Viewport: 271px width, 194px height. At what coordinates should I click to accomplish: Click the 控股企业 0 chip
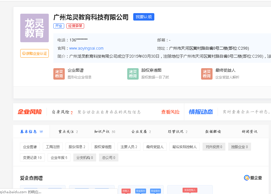[240, 147]
